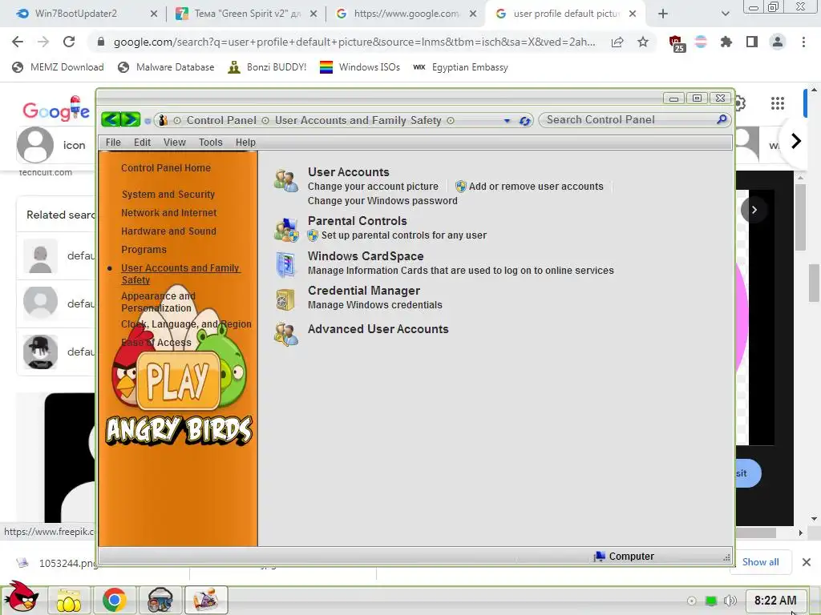Open the Chrome side panel icon
This screenshot has height=615, width=821.
[752, 42]
